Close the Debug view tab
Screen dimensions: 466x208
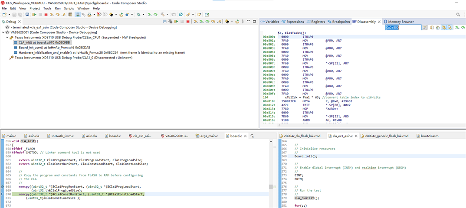(20, 22)
